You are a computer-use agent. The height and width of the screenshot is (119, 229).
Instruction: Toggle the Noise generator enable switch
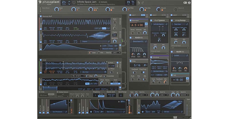click(x=41, y=84)
